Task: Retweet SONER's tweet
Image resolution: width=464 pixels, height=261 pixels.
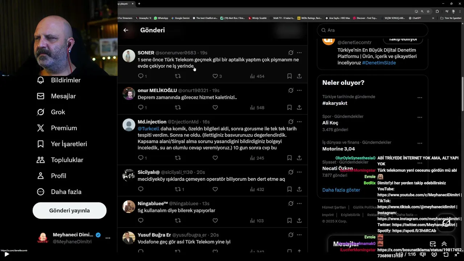Action: [x=178, y=76]
